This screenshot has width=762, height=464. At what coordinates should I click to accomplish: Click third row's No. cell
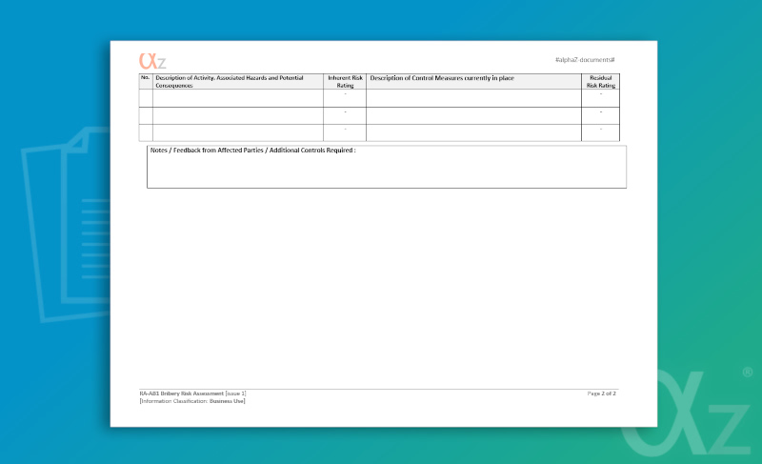coord(146,132)
